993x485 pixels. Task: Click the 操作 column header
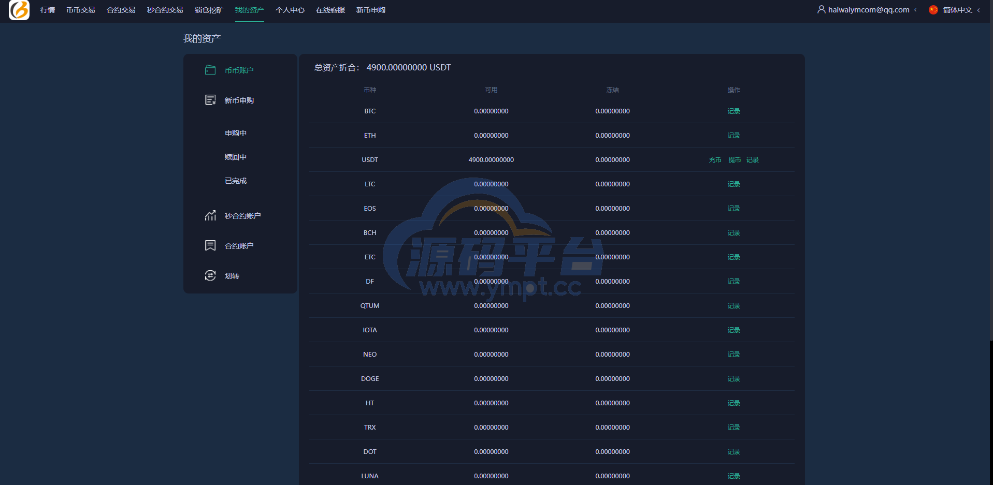(734, 90)
